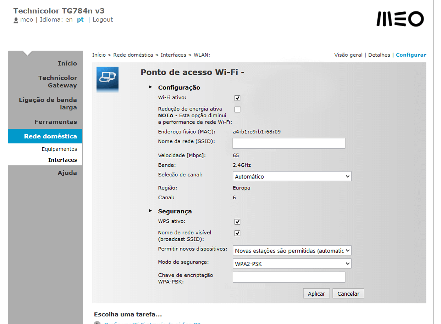Viewport: 441px width, 324px height.
Task: Click the MEO logo
Action: tap(400, 19)
